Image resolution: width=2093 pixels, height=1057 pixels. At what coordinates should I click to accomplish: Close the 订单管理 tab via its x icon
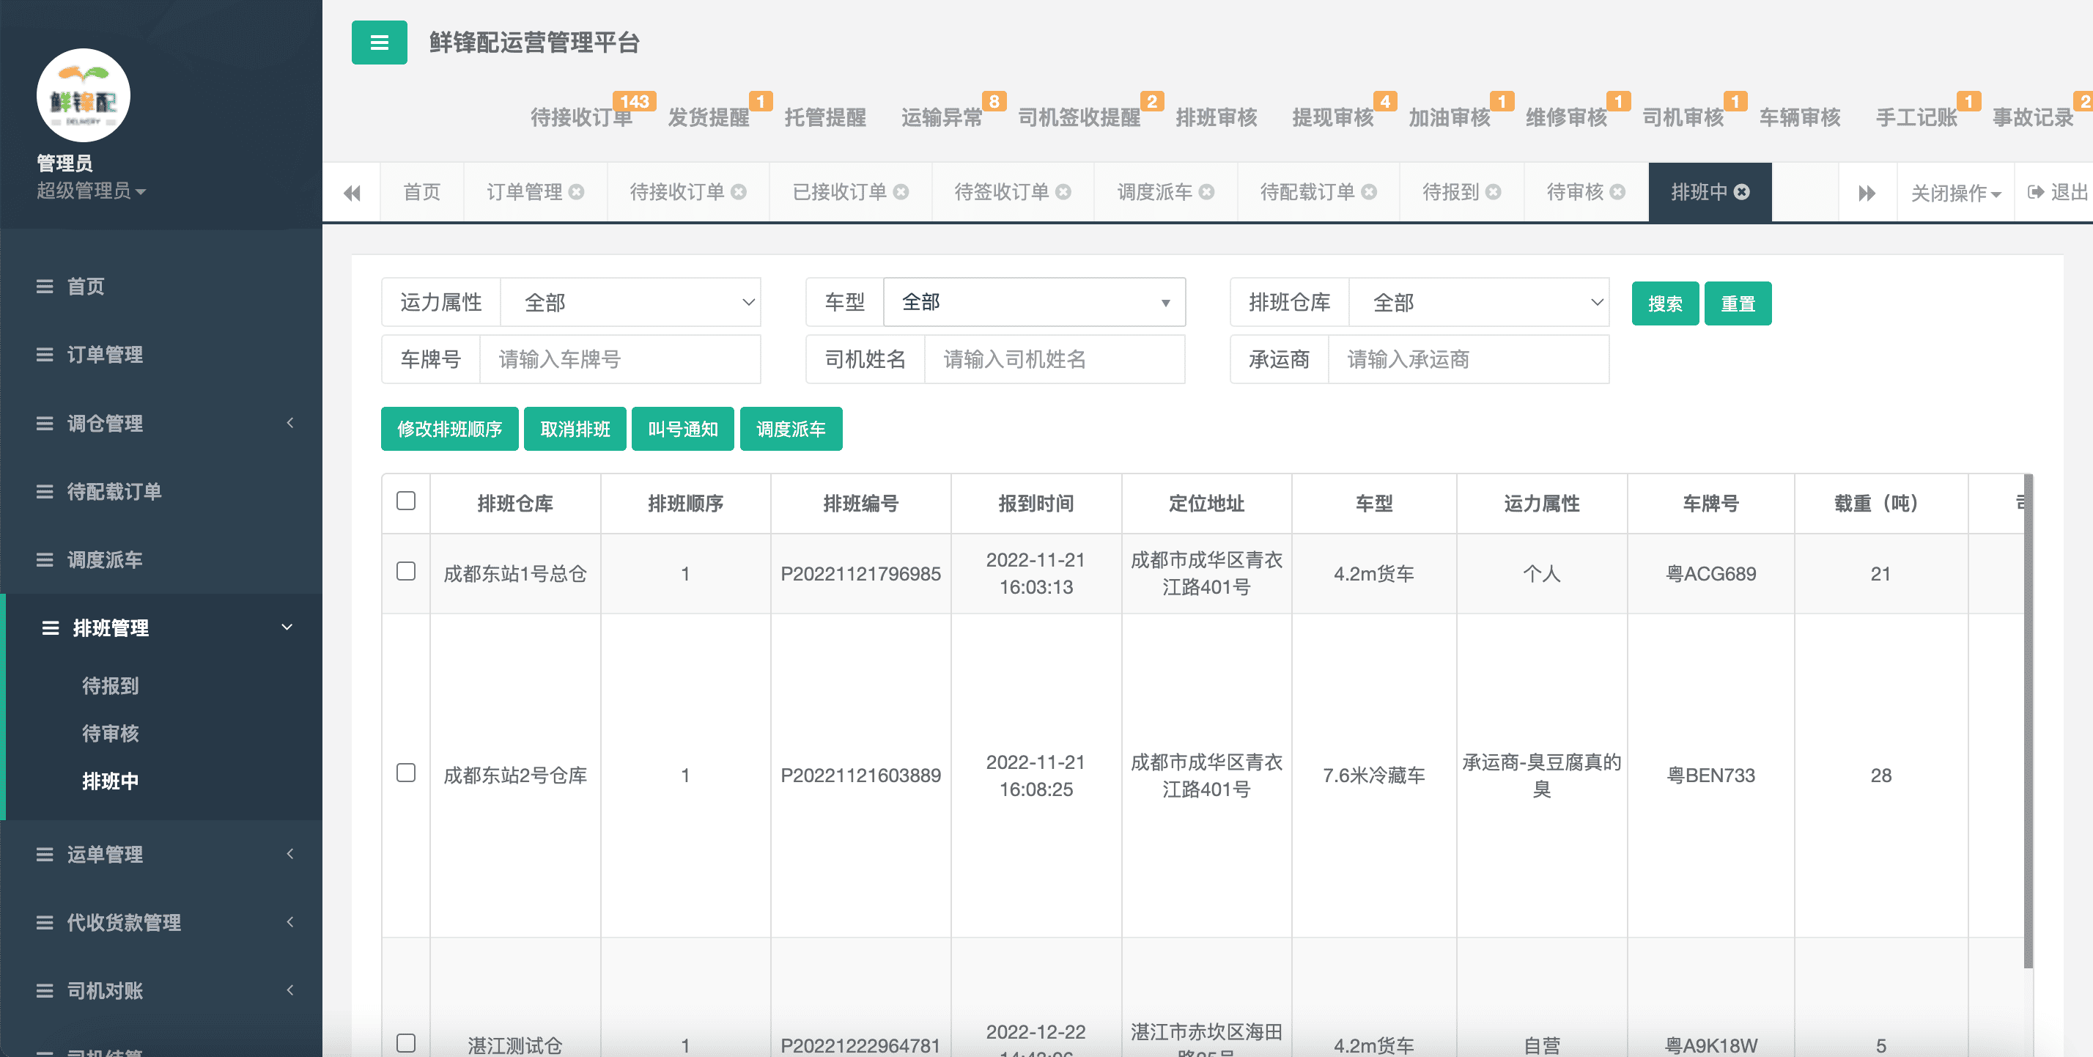tap(576, 192)
